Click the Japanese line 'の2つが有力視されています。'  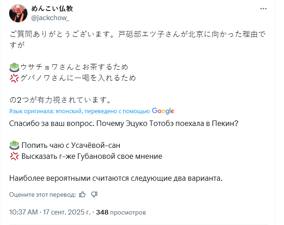pos(60,99)
